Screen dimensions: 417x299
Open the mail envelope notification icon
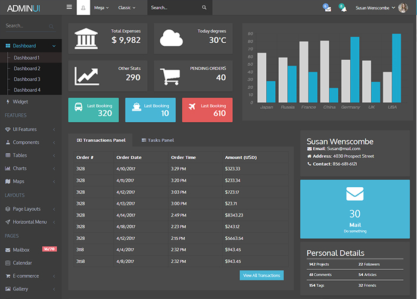tap(328, 8)
